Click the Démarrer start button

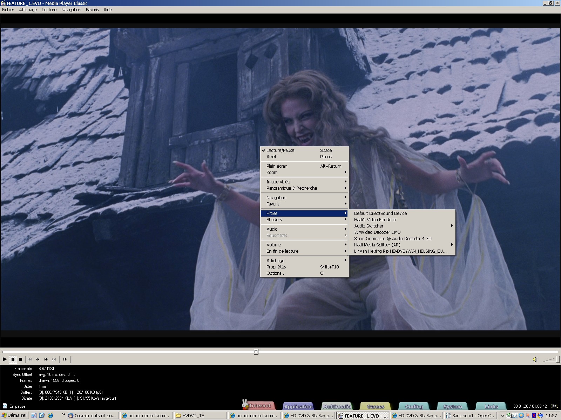tap(14, 415)
